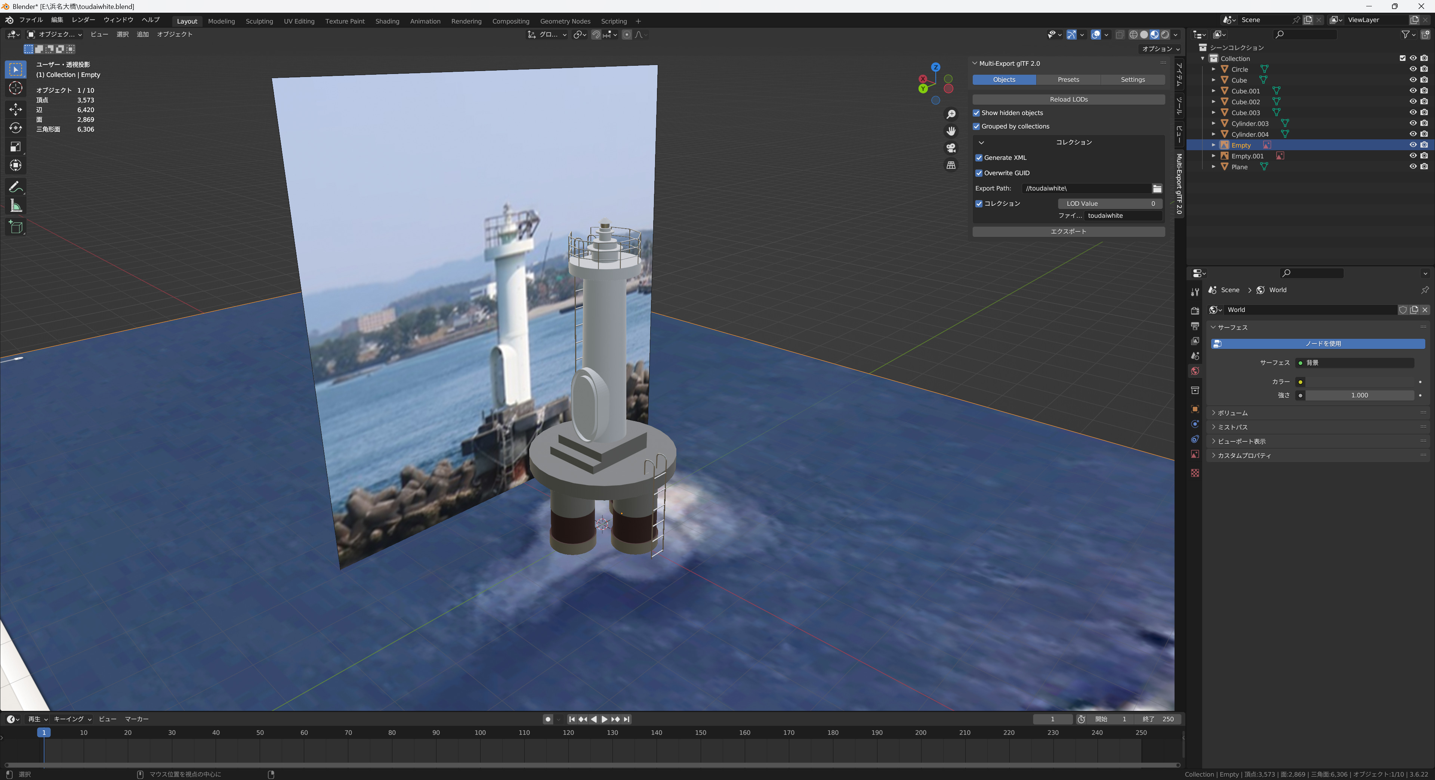
Task: Hide Cylinder.003 using its eye icon
Action: click(1413, 123)
